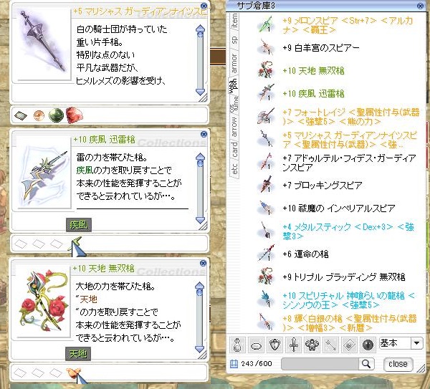Viewport: 430px width, 389px height.
Task: Switch to the armor storage tab
Action: (x=234, y=63)
